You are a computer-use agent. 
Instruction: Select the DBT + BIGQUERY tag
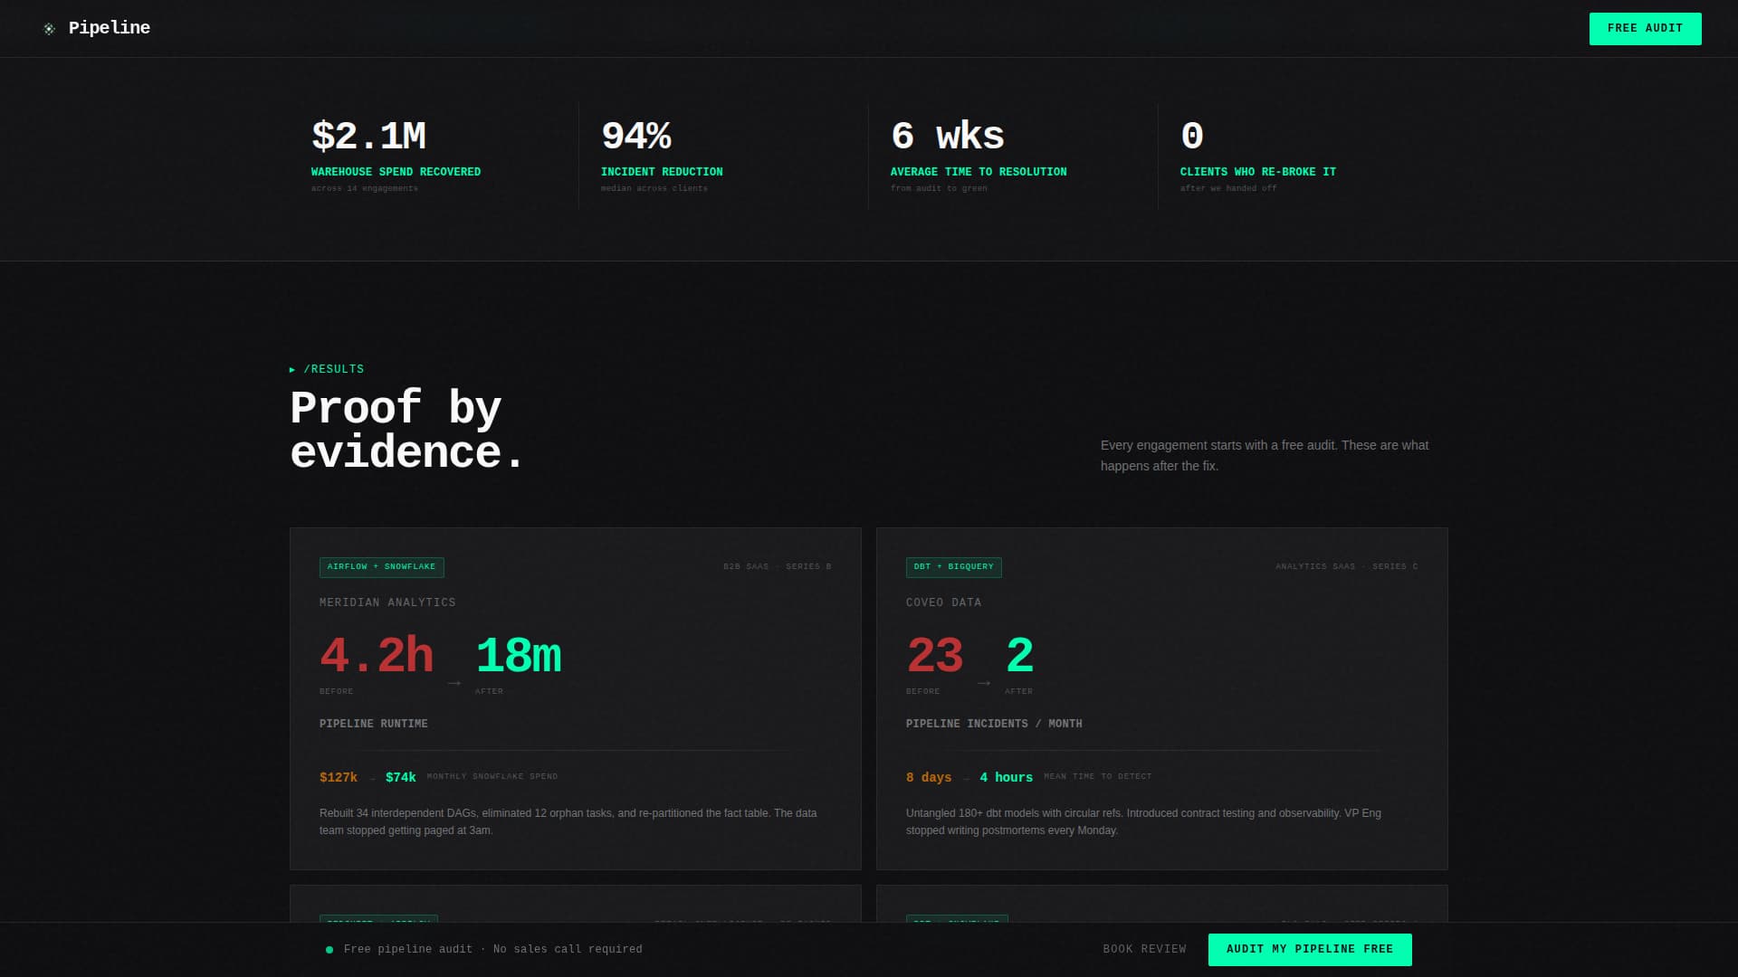pyautogui.click(x=953, y=567)
